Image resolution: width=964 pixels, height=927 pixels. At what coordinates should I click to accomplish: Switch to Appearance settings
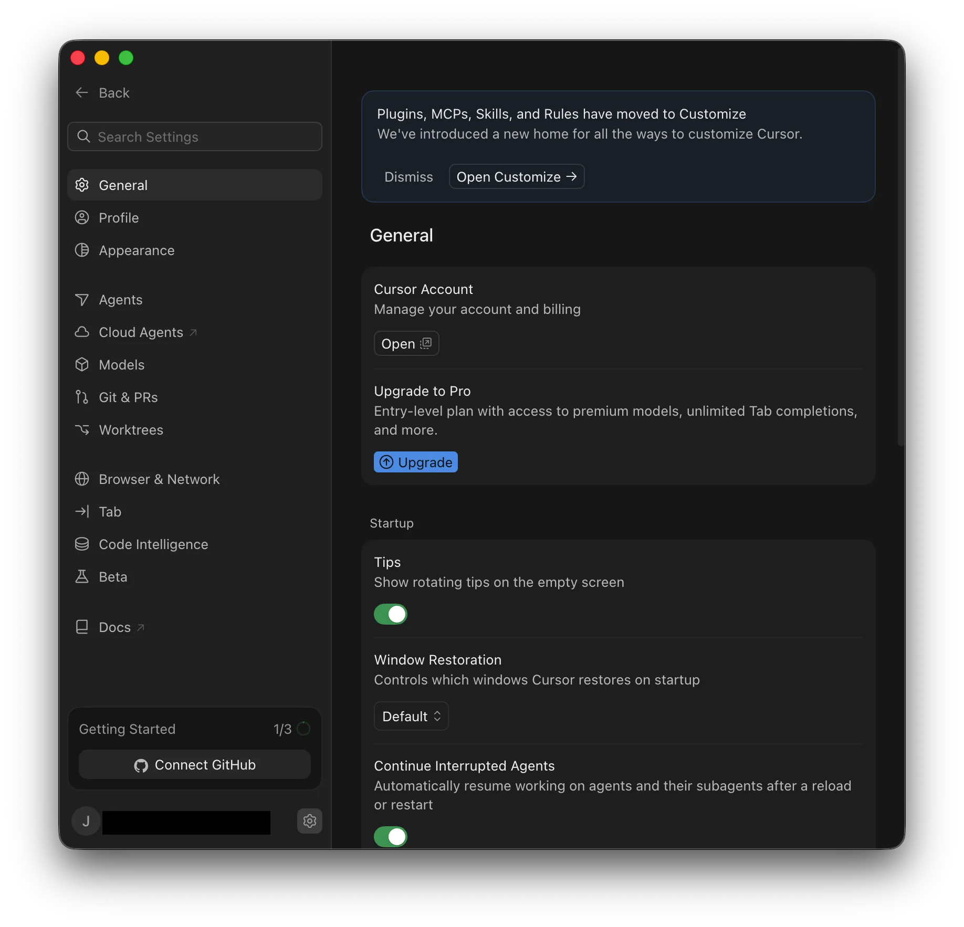[x=195, y=250]
